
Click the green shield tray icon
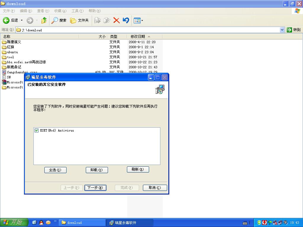(x=259, y=223)
